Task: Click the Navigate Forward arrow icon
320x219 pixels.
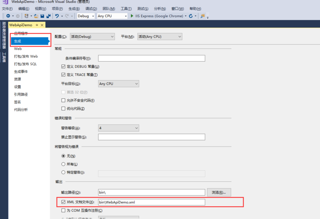Action: tap(18, 16)
